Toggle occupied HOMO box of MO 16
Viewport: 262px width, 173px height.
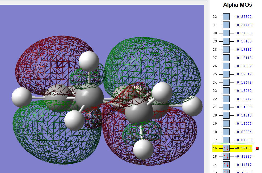click(226, 148)
